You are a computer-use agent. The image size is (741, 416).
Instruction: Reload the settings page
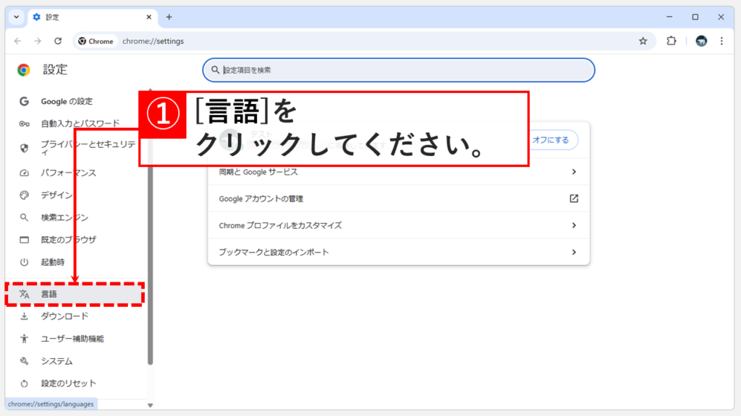(58, 41)
